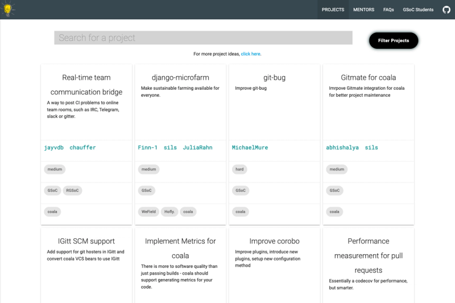This screenshot has width=455, height=303.
Task: Click 'Improve plugins, introduce new' description
Action: pos(267,259)
